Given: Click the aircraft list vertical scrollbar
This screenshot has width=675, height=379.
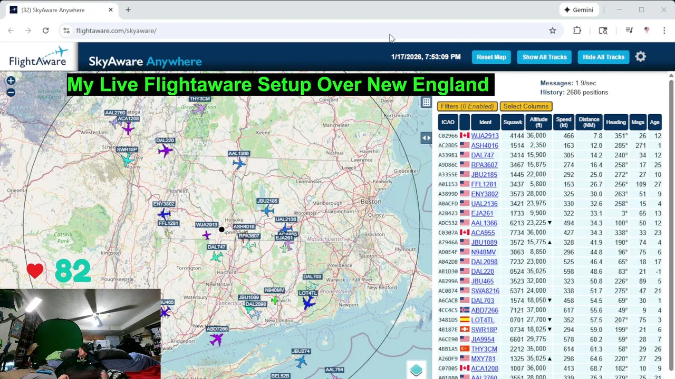Looking at the screenshot, I should (671, 224).
